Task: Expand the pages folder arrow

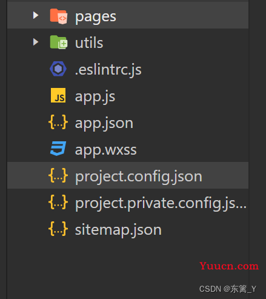Action: (x=36, y=15)
